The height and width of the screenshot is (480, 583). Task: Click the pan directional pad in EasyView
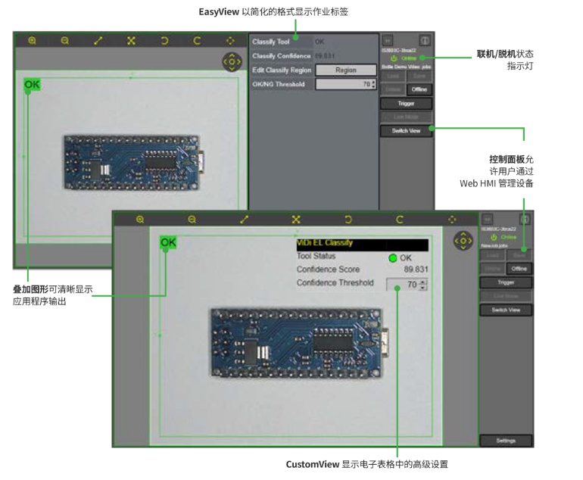231,61
